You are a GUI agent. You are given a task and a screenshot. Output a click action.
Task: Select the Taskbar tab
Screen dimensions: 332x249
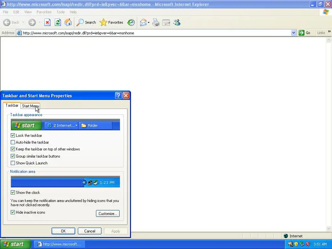[x=12, y=105]
